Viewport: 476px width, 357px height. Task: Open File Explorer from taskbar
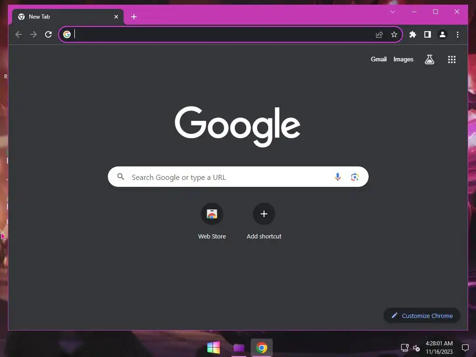(238, 348)
